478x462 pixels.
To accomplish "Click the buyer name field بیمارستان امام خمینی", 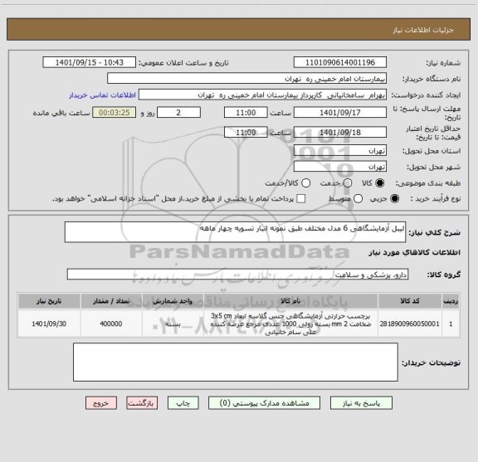I will (247, 79).
